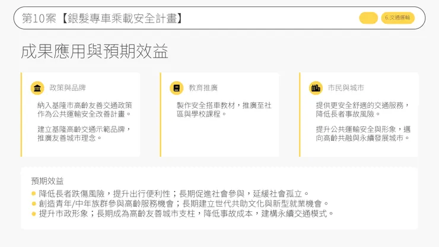
Task: Select the title 第10案【銀髮專車乘載安全計畫】
Action: click(103, 18)
